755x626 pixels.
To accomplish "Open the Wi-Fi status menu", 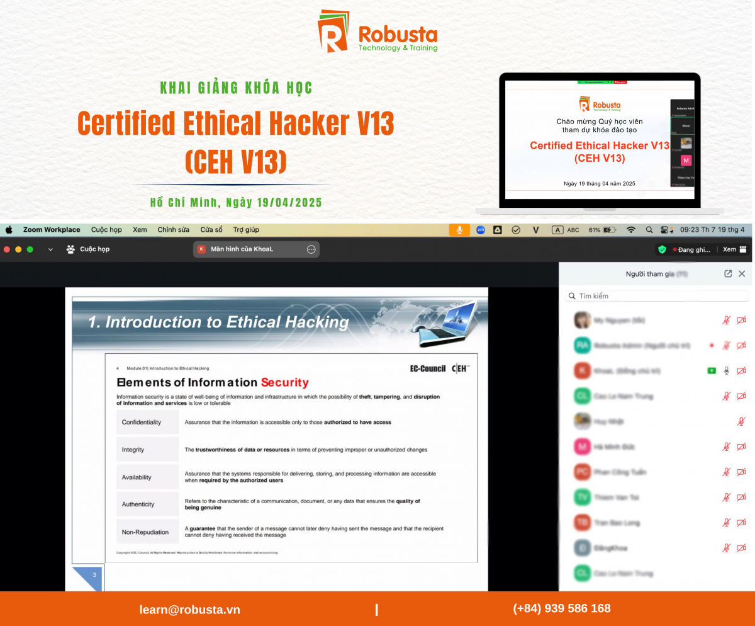I will pyautogui.click(x=630, y=230).
